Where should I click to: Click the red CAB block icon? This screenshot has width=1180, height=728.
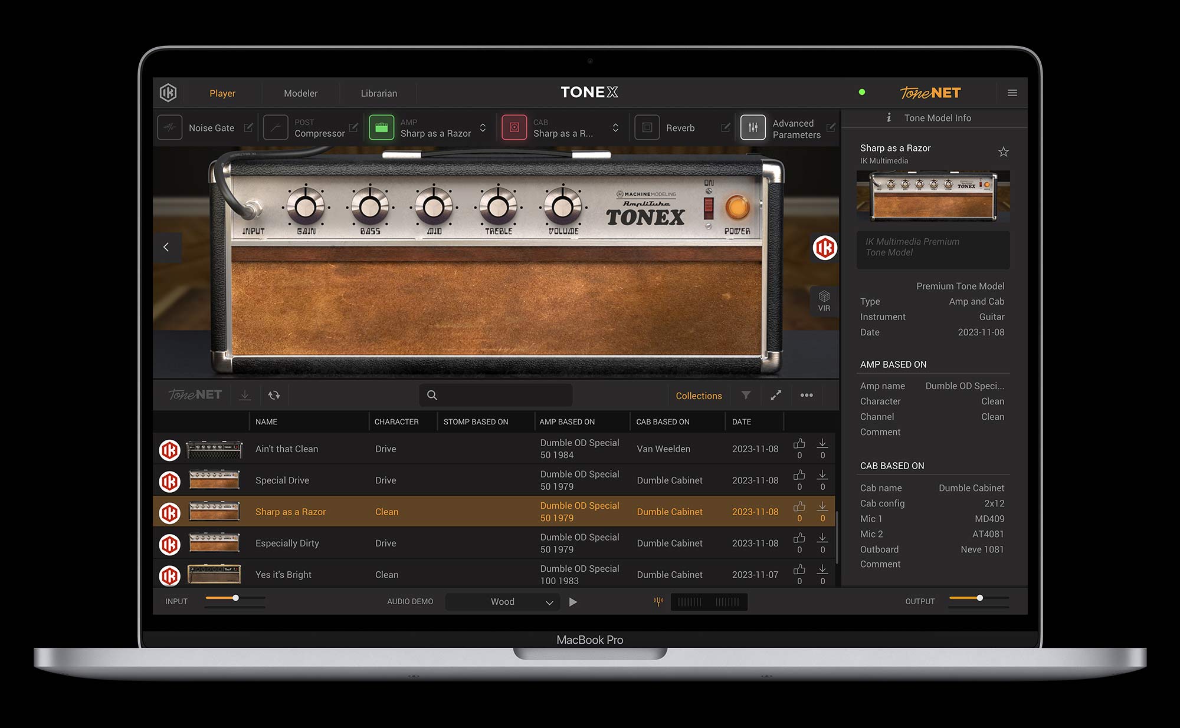[x=514, y=127]
